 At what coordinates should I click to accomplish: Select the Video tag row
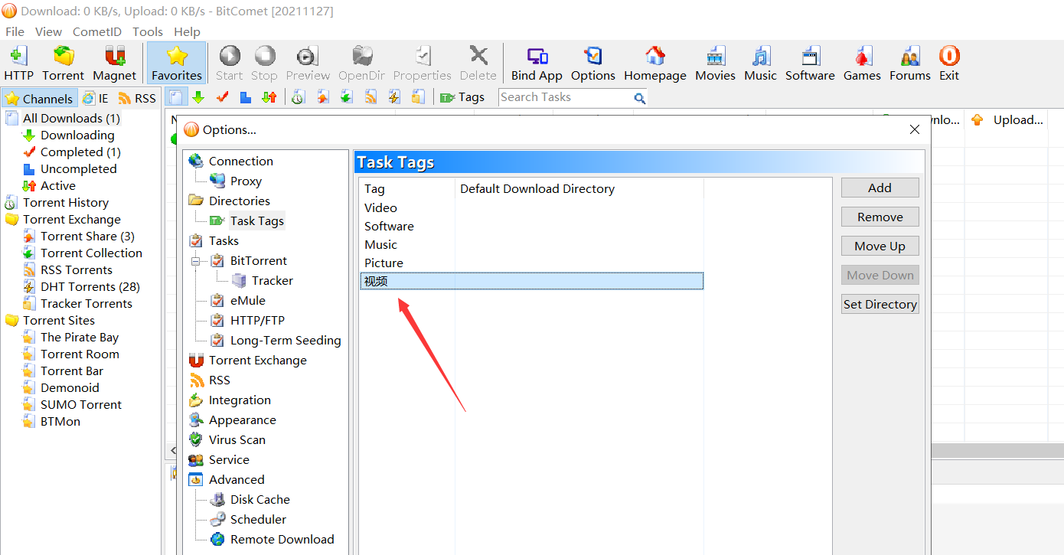click(532, 207)
